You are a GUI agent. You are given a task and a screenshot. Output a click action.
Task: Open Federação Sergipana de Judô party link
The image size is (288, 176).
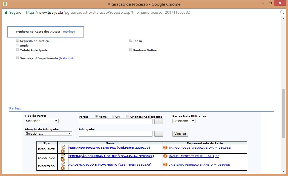(x=111, y=156)
